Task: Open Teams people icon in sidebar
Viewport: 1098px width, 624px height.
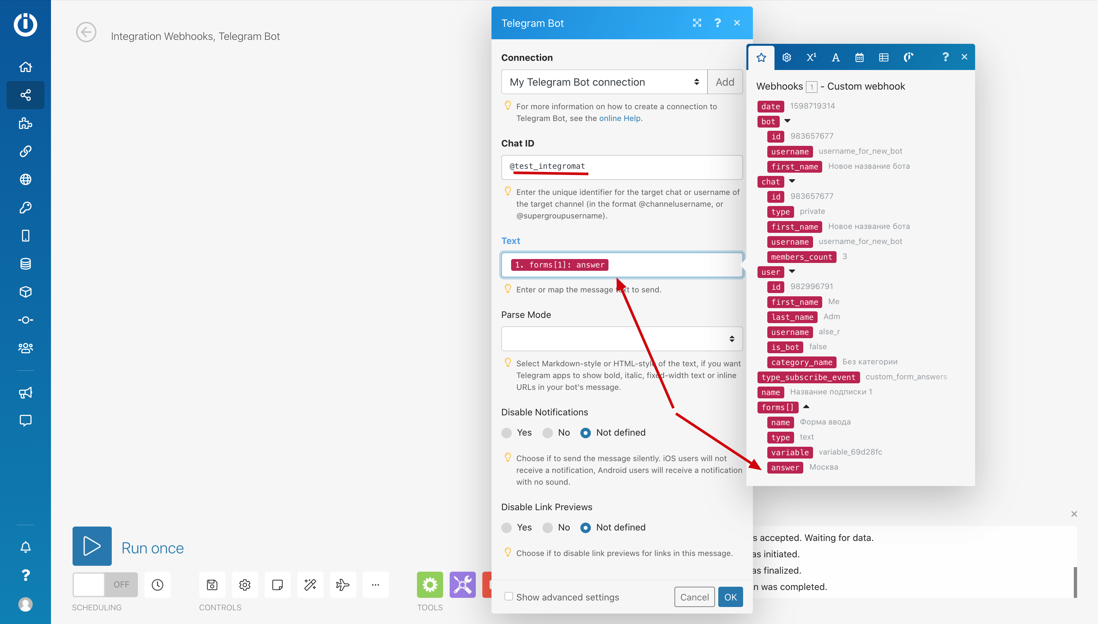Action: click(x=26, y=348)
